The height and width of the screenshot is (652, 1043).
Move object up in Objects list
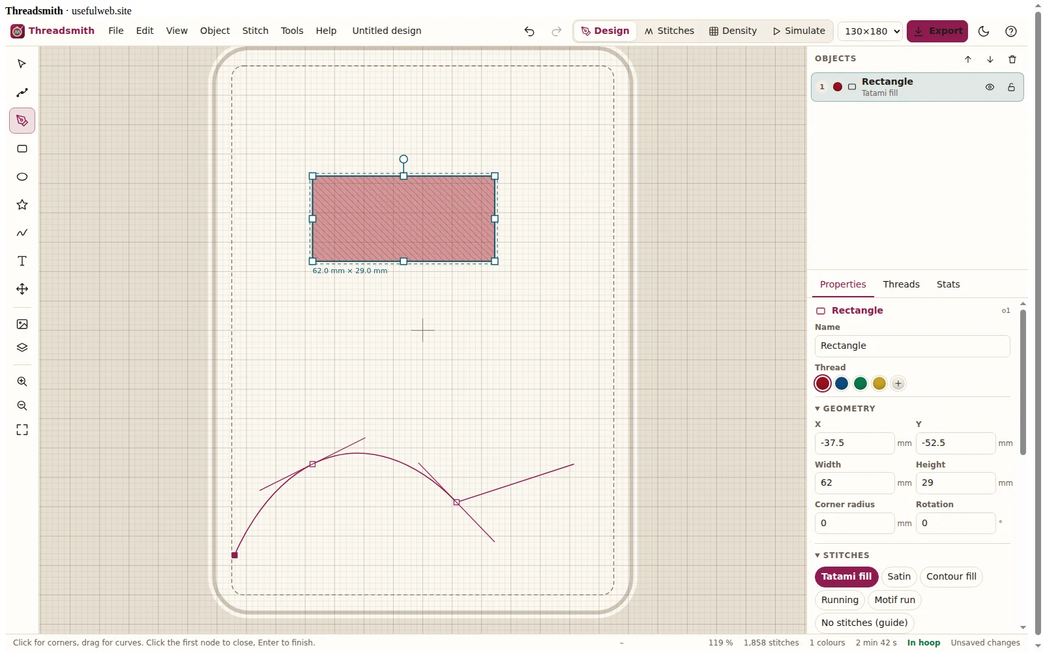coord(968,59)
